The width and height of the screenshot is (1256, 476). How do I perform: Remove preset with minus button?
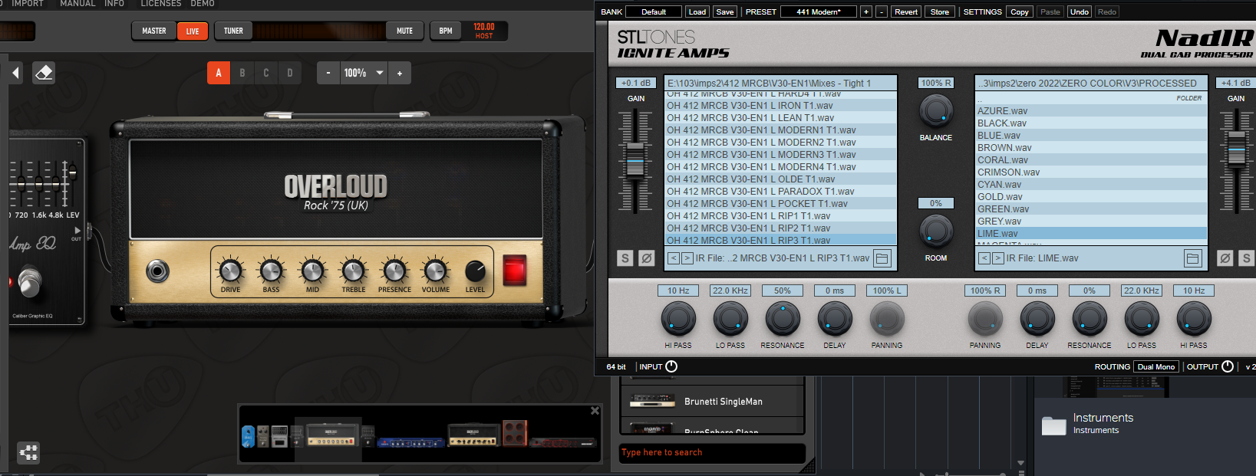pos(882,11)
